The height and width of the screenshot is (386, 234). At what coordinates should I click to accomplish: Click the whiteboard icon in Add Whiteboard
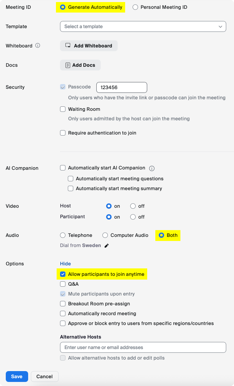pyautogui.click(x=68, y=45)
